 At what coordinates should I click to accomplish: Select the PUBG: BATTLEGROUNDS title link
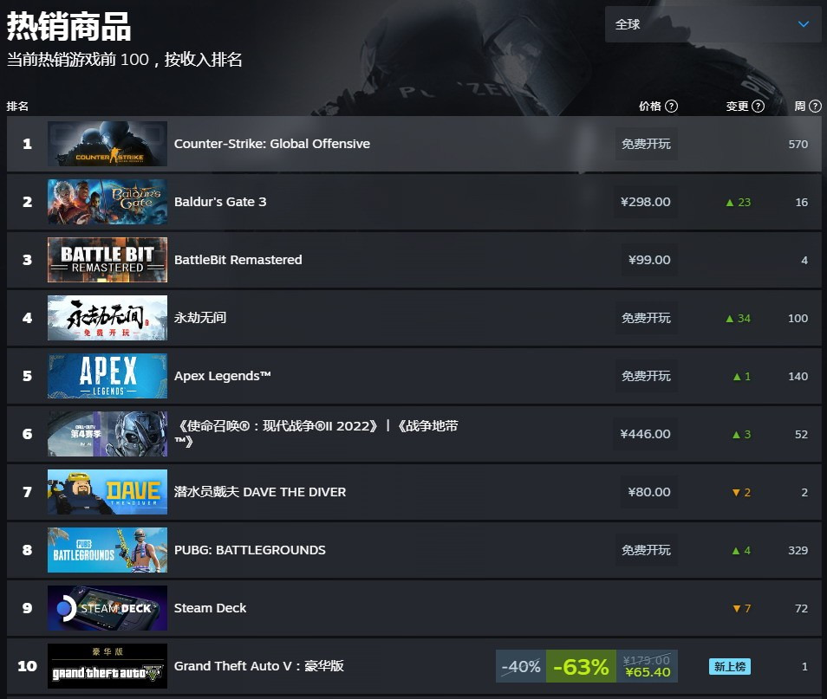250,550
